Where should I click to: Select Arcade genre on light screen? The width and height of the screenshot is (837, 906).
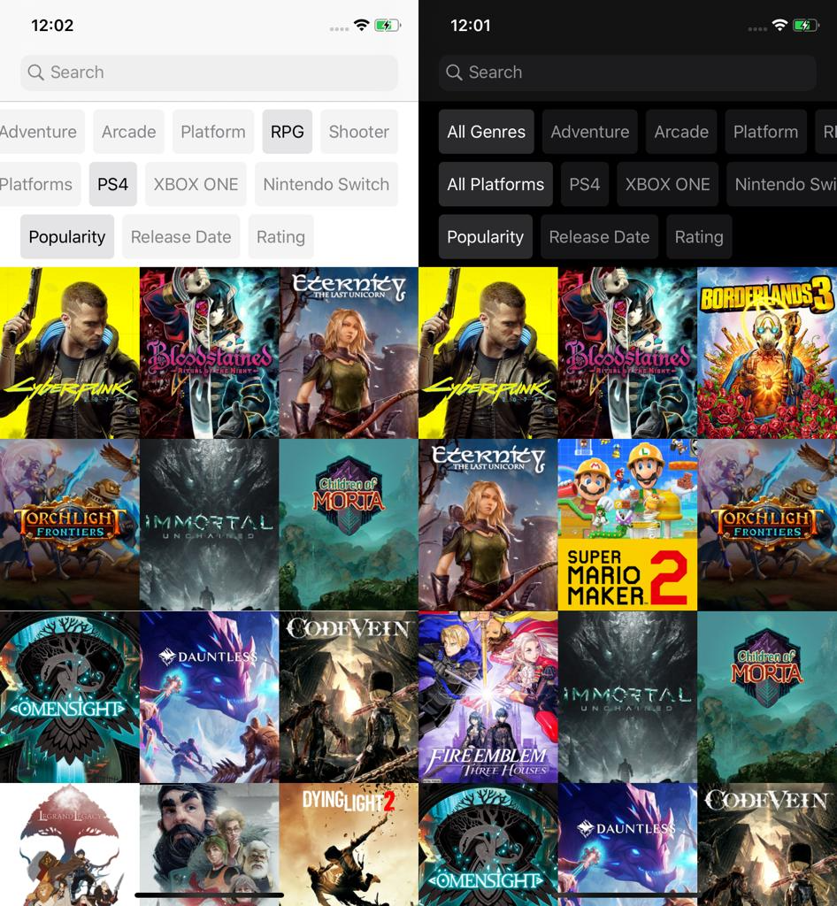click(x=129, y=132)
